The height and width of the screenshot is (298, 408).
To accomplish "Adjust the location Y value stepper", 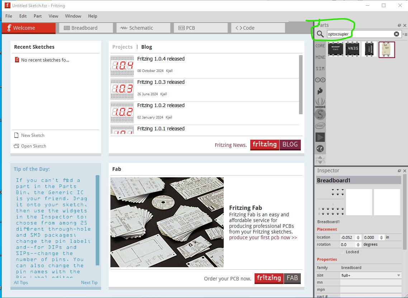I will click(381, 237).
